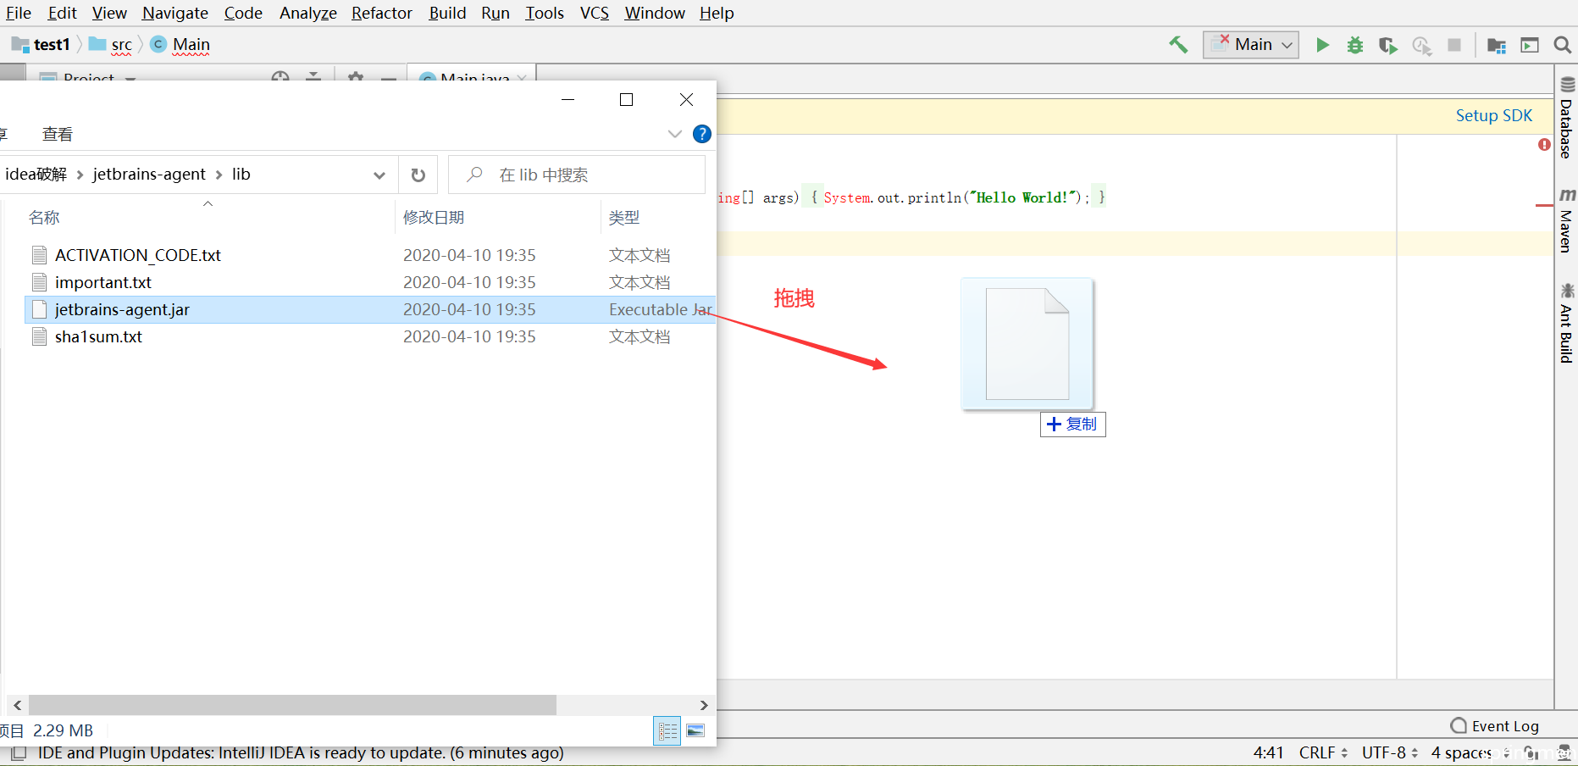Click the red error indicator in editor gutter

click(1544, 145)
